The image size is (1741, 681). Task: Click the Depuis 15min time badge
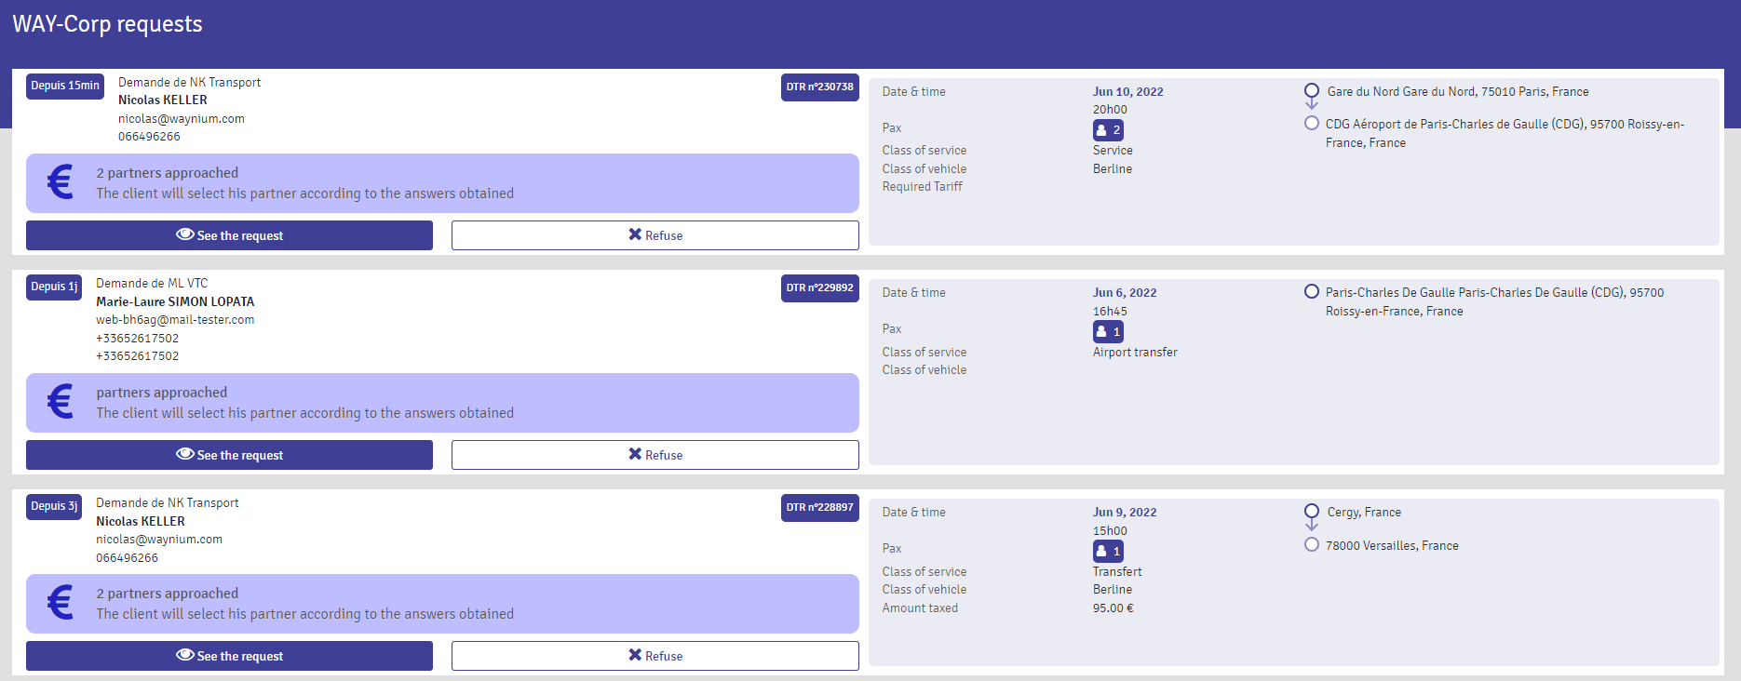[65, 86]
